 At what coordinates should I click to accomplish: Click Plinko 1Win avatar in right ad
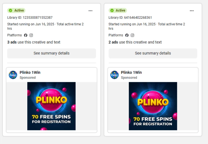click(x=114, y=75)
